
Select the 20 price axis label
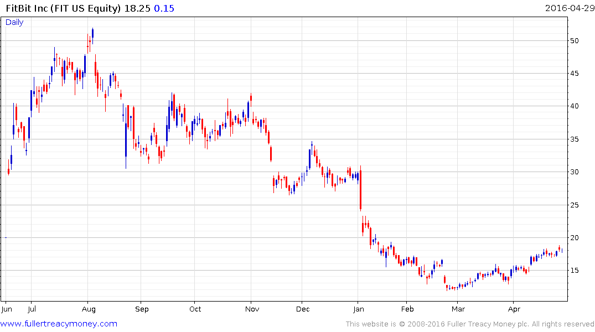pos(575,237)
